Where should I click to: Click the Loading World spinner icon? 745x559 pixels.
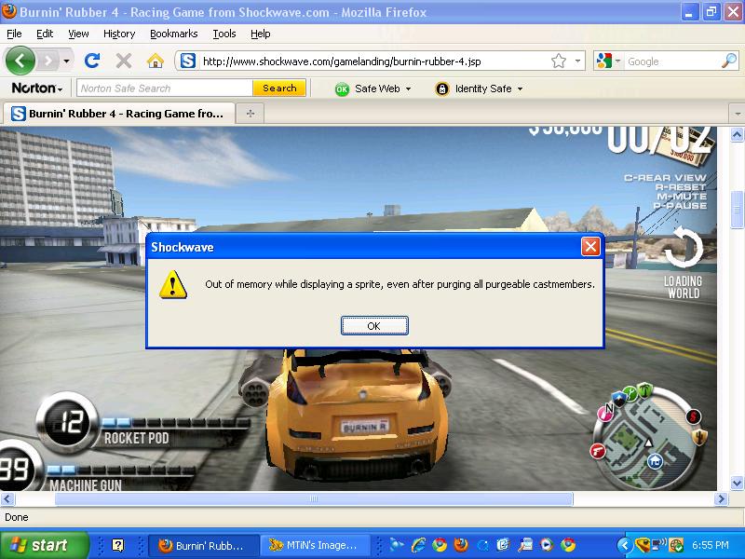pos(684,246)
